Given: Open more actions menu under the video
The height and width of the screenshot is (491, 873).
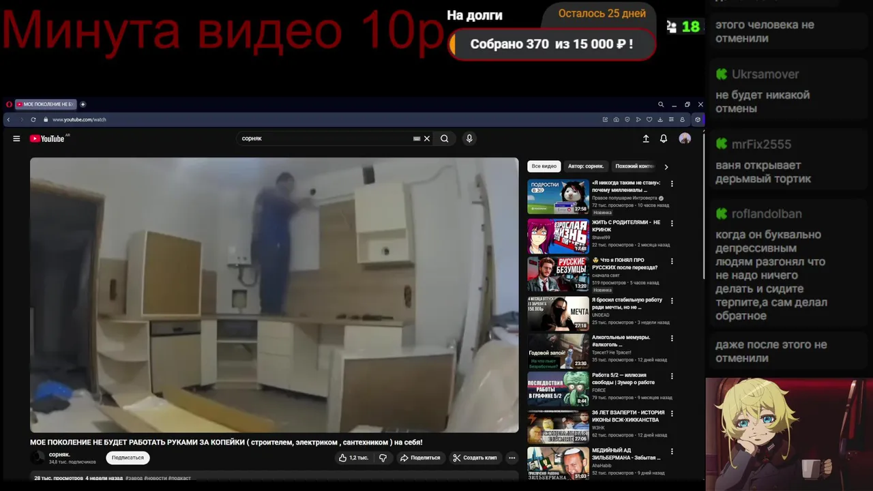Looking at the screenshot, I should [512, 458].
